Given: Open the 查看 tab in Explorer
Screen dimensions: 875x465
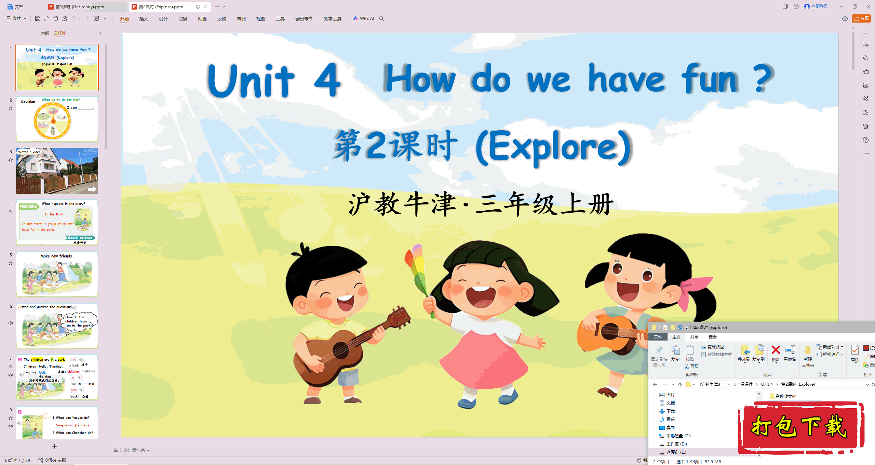Looking at the screenshot, I should [713, 337].
